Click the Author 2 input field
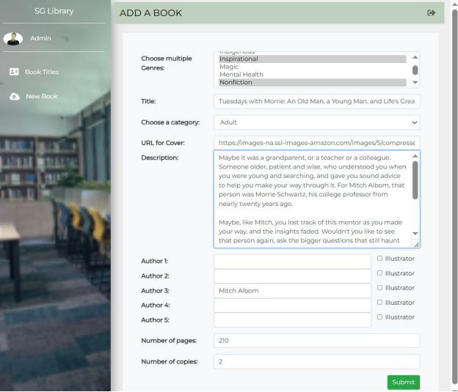 tap(292, 276)
